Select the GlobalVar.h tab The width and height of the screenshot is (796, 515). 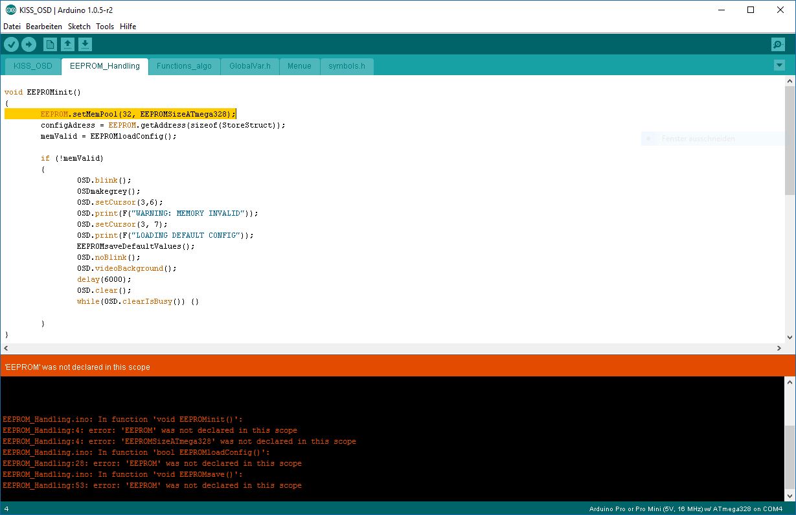(x=249, y=66)
